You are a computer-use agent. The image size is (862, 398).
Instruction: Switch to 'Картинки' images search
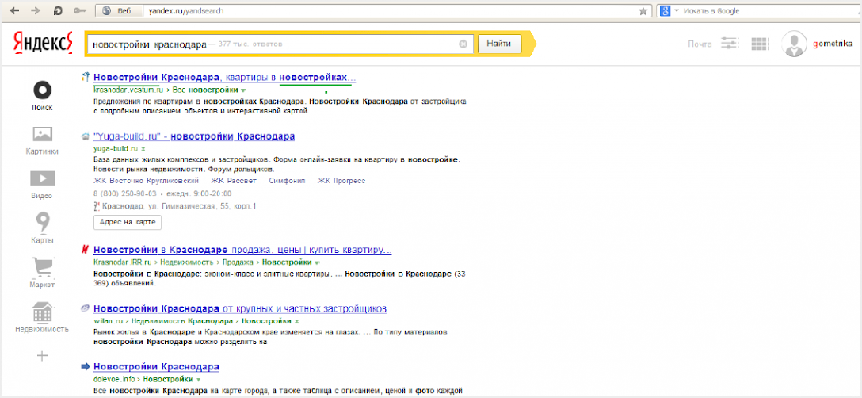pos(42,140)
